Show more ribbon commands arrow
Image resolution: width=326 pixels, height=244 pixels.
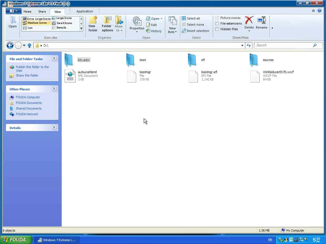point(272,28)
